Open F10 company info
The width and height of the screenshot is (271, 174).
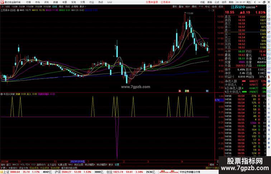click(x=201, y=6)
